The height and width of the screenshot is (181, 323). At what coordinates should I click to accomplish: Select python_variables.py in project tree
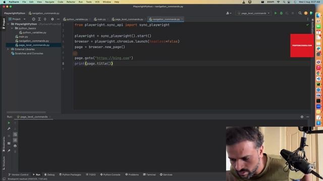[32, 32]
